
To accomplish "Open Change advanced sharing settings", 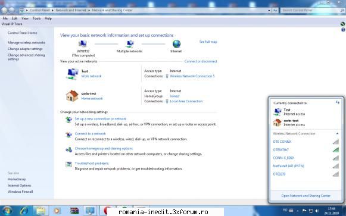I will click(x=26, y=57).
